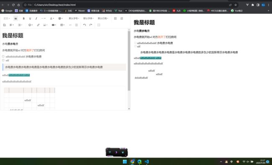Open the Vue bookmark
The width and height of the screenshot is (272, 165).
[x=118, y=11]
